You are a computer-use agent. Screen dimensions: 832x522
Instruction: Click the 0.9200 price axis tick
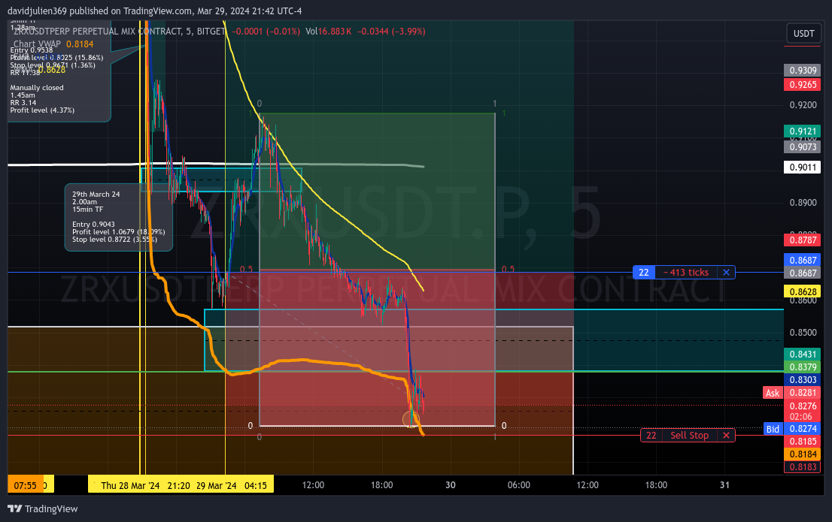[x=803, y=105]
